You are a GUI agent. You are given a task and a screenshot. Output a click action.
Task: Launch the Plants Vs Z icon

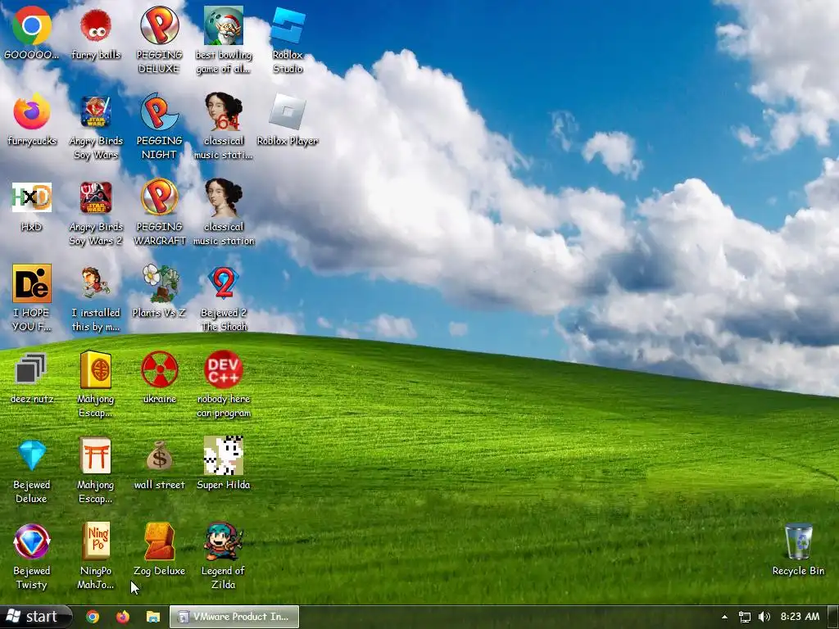(160, 283)
